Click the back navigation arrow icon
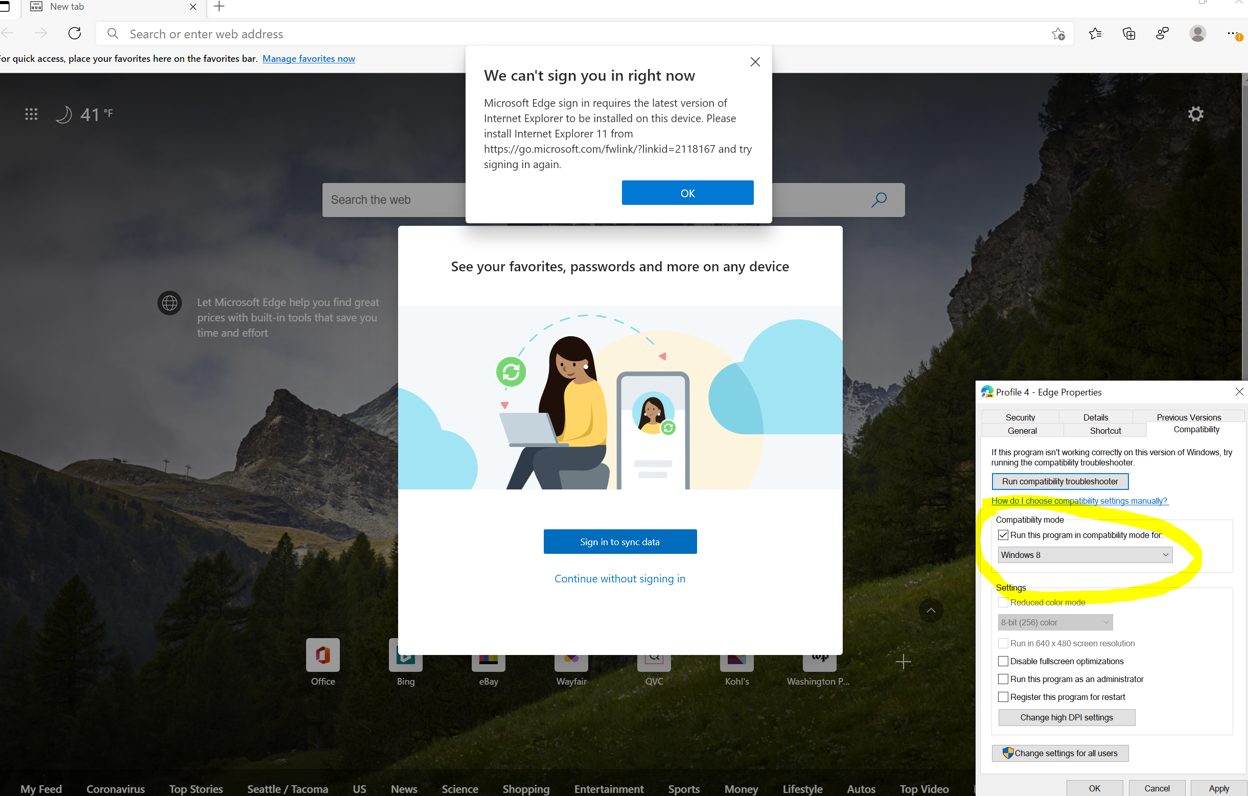Image resolution: width=1248 pixels, height=796 pixels. pos(7,34)
